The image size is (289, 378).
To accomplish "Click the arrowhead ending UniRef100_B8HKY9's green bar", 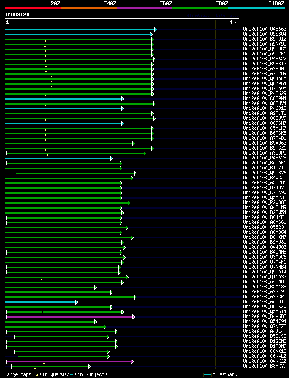I will [89, 366].
